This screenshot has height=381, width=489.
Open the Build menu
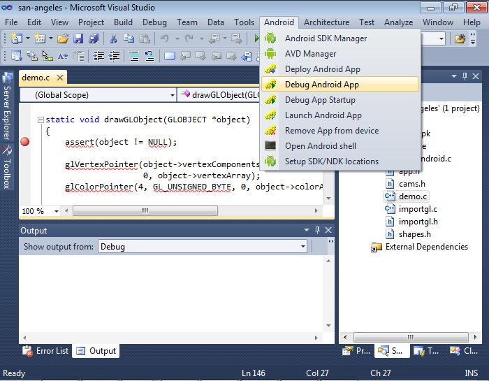123,22
